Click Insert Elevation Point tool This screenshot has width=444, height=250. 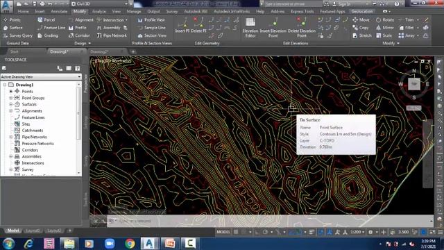pyautogui.click(x=273, y=28)
